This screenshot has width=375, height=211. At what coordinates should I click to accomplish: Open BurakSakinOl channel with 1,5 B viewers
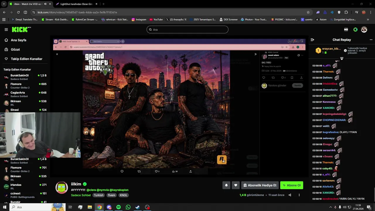[x=25, y=77]
